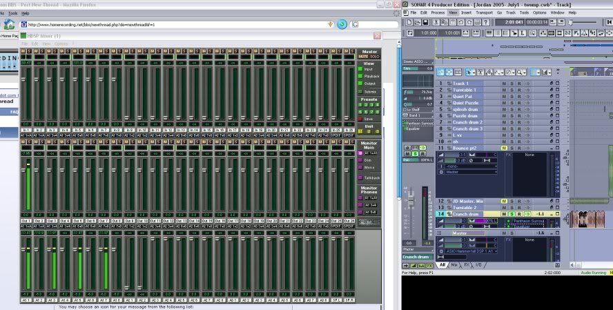This screenshot has height=310, width=613.
Task: Click the Go button next to Firefox address bar
Action: tap(342, 24)
